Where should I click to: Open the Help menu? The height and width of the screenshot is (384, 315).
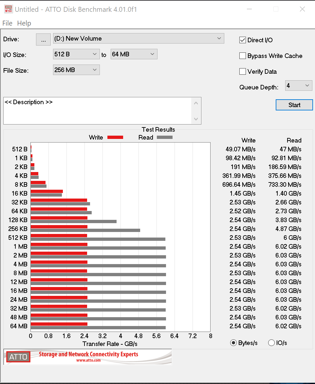click(x=24, y=23)
